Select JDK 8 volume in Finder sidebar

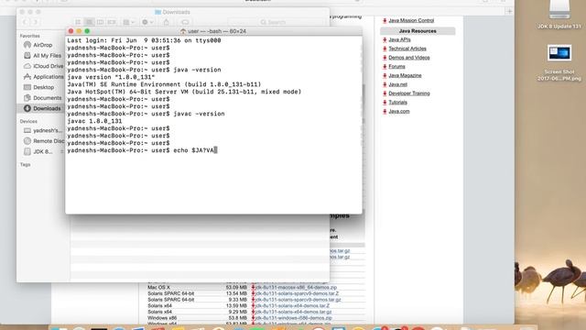(x=43, y=151)
